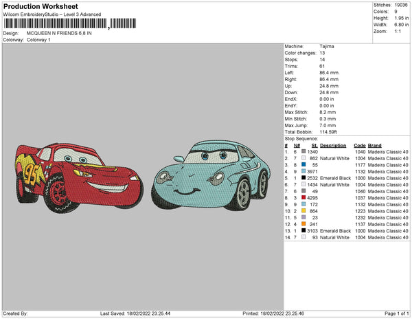Click the Lightning McQueen red car embroidery preview

coord(79,178)
